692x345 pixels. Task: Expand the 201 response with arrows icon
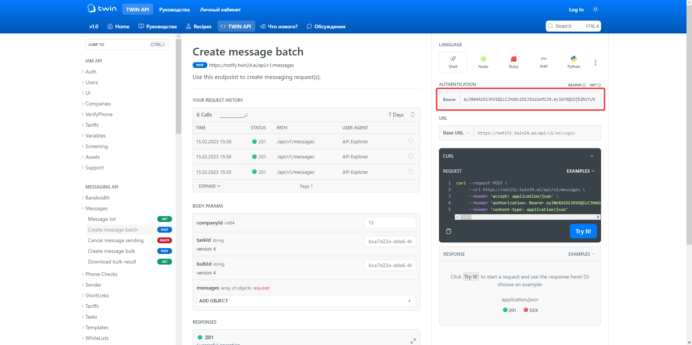coord(413,341)
